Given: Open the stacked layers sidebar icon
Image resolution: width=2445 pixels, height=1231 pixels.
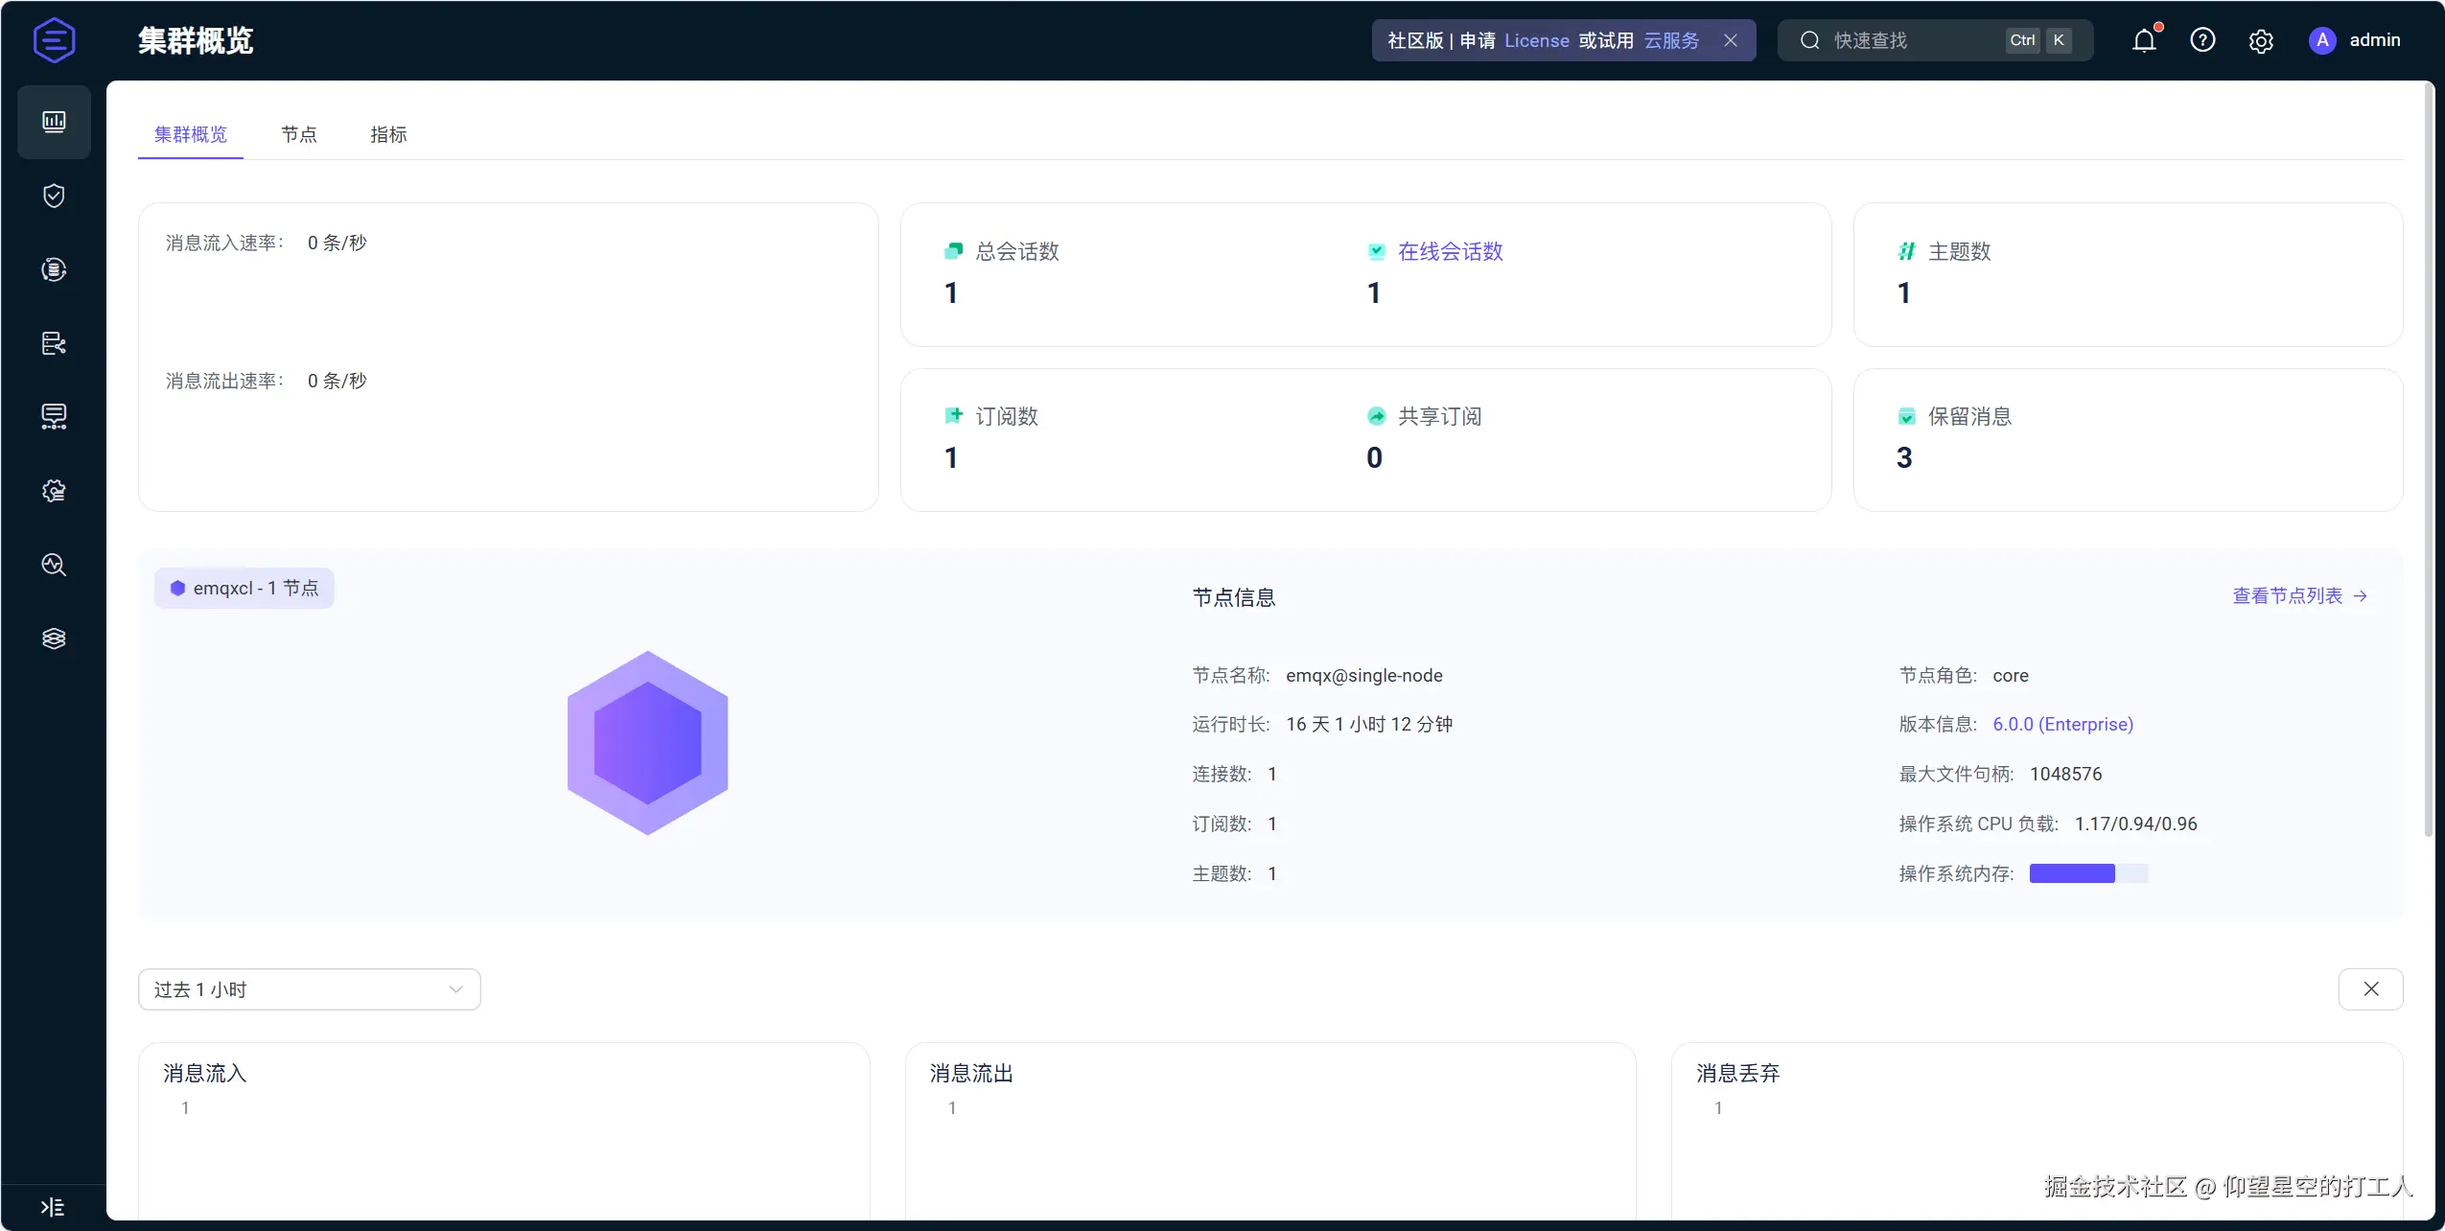Looking at the screenshot, I should (x=54, y=639).
